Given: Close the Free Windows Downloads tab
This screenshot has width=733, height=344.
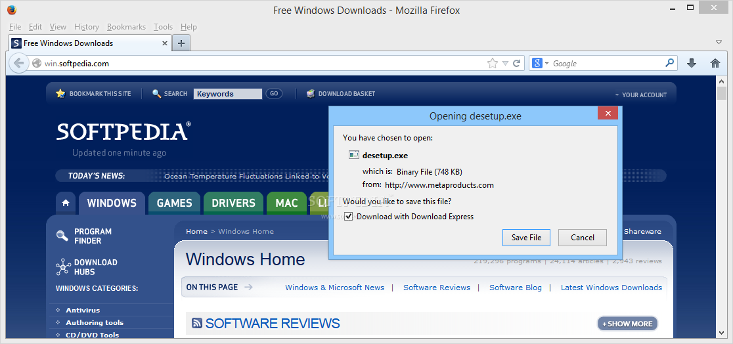Looking at the screenshot, I should click(165, 43).
